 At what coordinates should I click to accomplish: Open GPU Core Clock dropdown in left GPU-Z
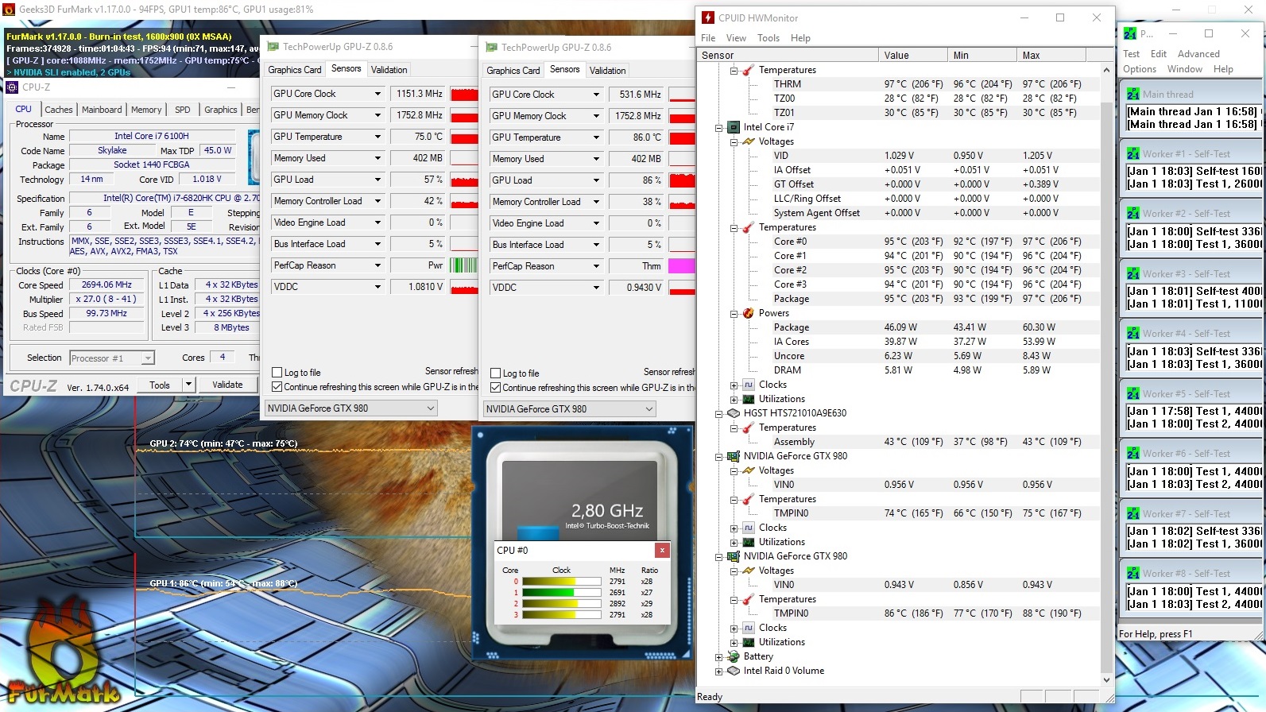(377, 94)
